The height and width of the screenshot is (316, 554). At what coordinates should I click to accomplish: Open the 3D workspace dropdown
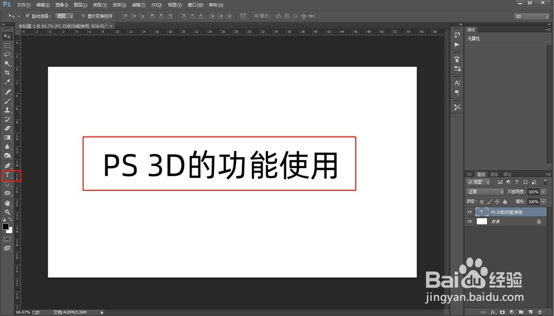point(531,16)
